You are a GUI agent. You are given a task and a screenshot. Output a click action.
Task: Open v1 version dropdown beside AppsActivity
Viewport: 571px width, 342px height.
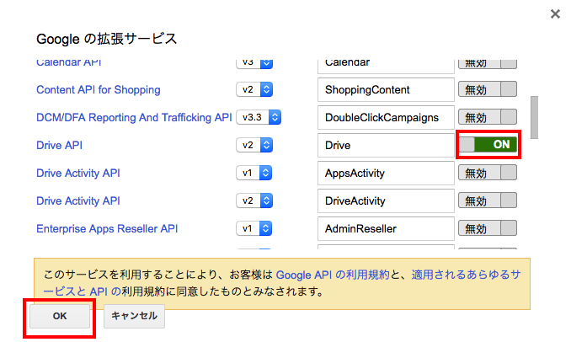pos(253,173)
